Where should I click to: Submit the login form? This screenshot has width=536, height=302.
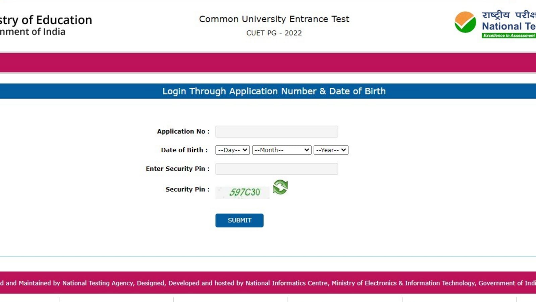tap(239, 220)
